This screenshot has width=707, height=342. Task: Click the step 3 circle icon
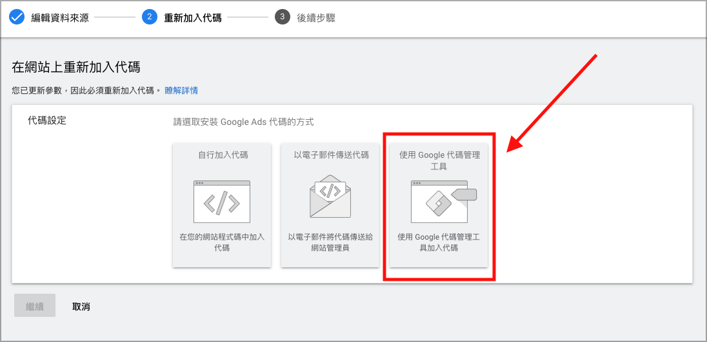click(x=283, y=17)
